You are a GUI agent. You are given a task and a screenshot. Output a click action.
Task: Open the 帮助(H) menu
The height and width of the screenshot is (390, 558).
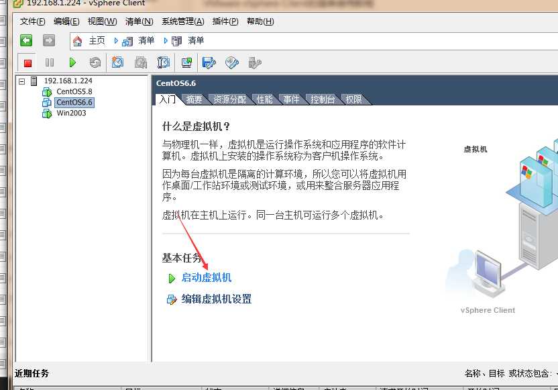click(260, 21)
